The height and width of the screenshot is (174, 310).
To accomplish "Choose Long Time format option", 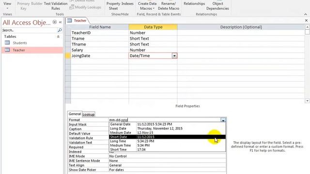I will (x=167, y=141).
